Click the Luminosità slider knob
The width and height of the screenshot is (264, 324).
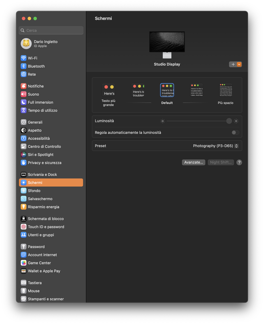coord(229,121)
